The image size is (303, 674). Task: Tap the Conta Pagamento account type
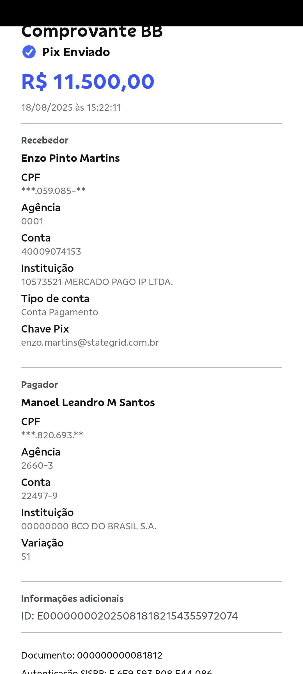click(59, 312)
